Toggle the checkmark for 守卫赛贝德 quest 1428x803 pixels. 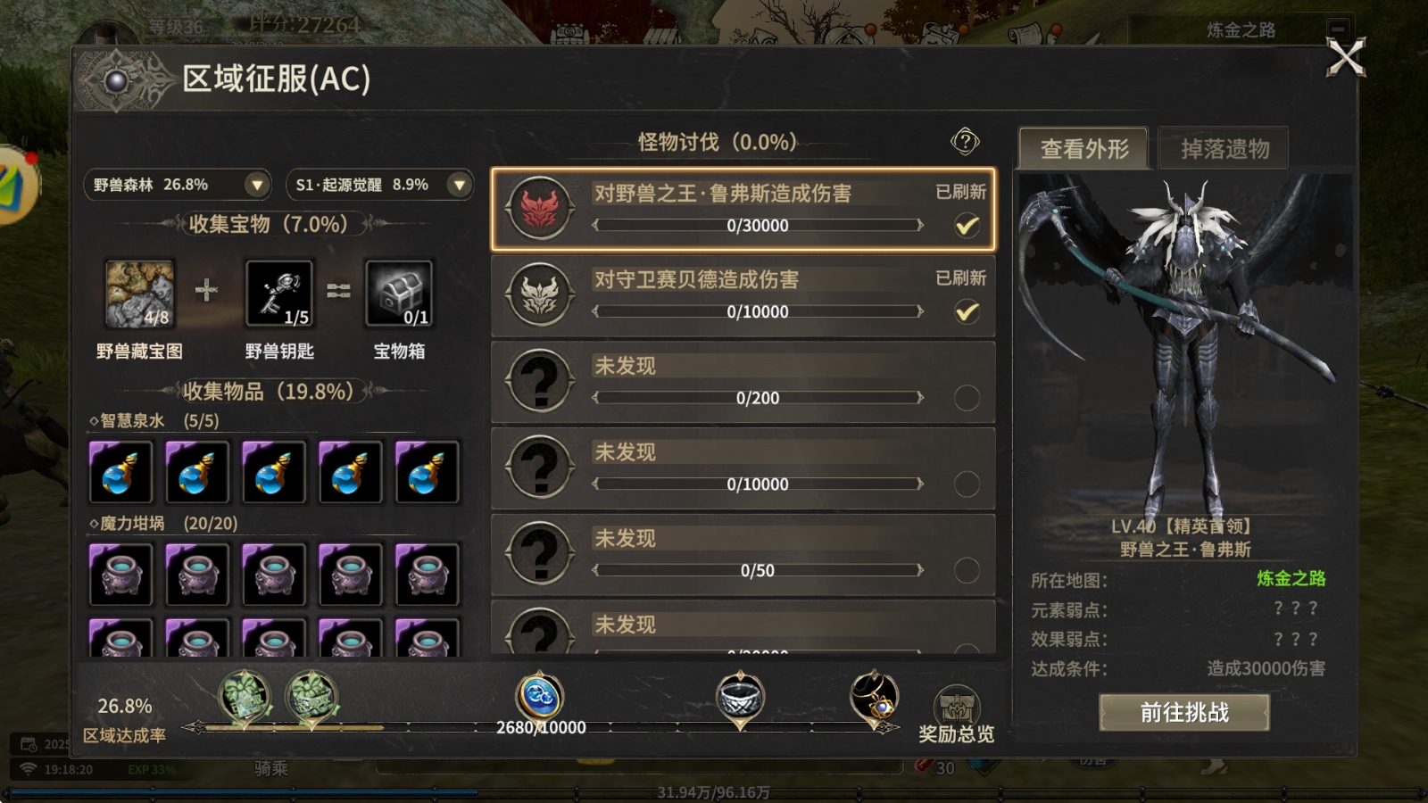click(x=967, y=311)
